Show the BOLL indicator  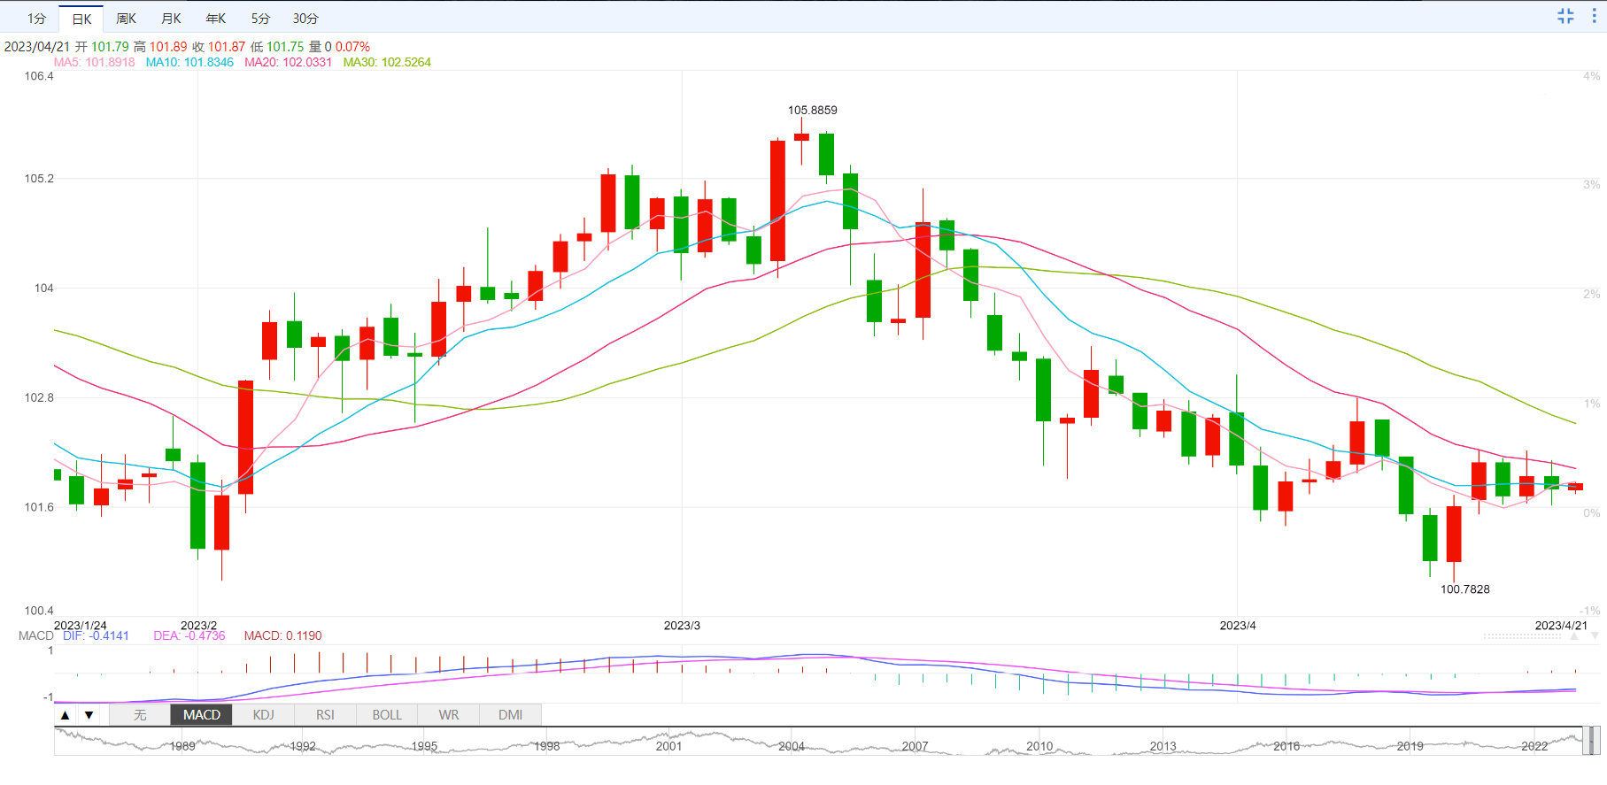coord(387,715)
